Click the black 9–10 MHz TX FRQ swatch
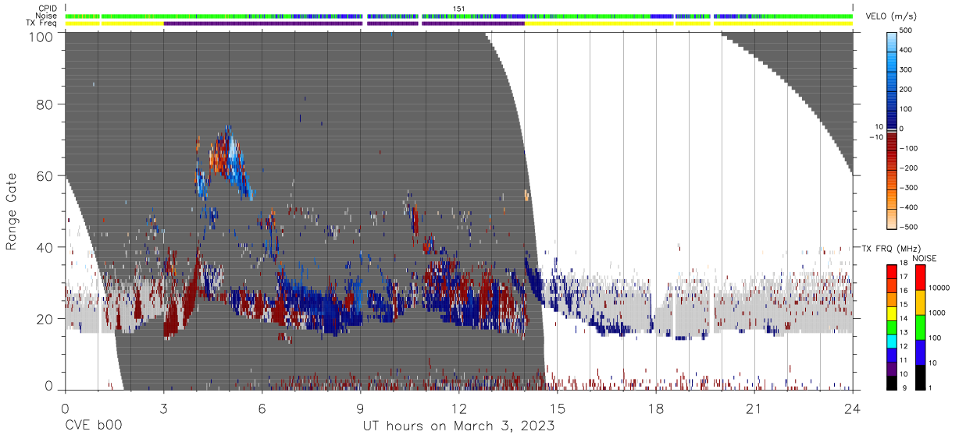Screen dimensions: 959x442 point(892,382)
